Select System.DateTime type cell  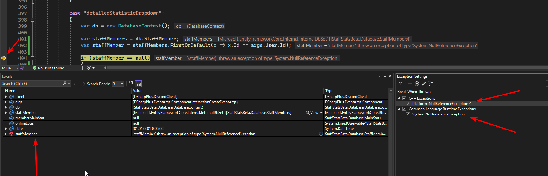pos(339,129)
